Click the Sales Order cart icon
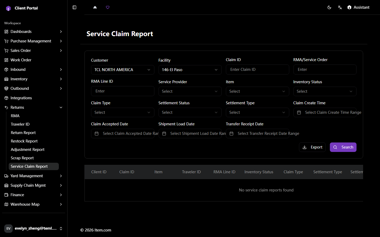The height and width of the screenshot is (237, 380). [6, 51]
